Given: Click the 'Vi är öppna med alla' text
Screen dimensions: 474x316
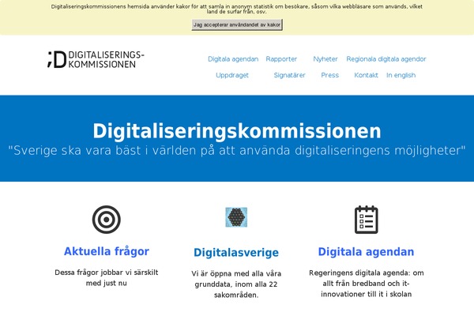Looking at the screenshot, I should coord(236,284).
